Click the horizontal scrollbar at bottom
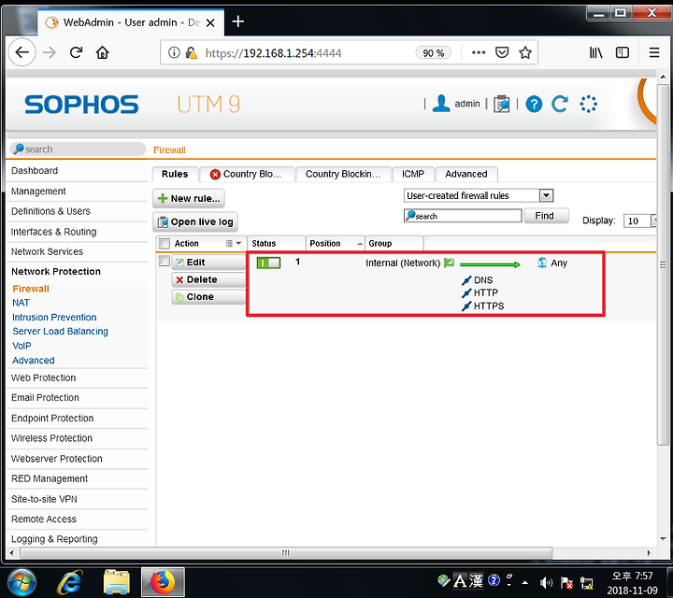This screenshot has width=673, height=598. click(286, 552)
